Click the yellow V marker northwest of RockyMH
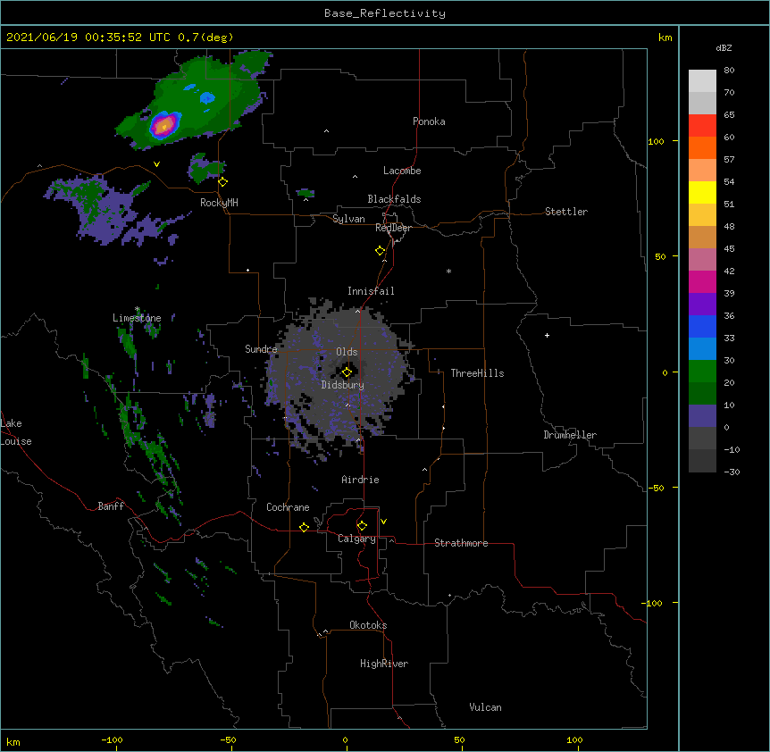 [x=156, y=164]
